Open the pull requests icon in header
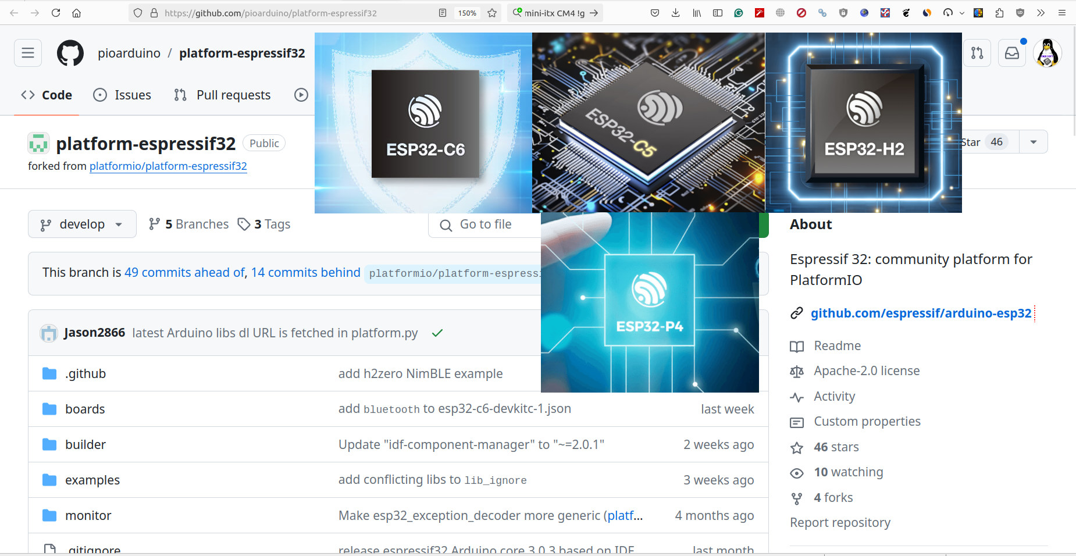Screen dimensions: 1076x556 pos(977,53)
